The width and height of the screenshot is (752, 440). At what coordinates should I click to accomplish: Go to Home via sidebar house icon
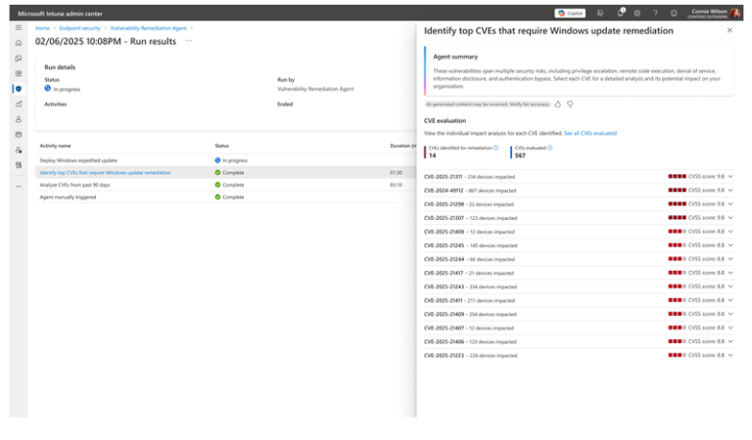click(19, 43)
